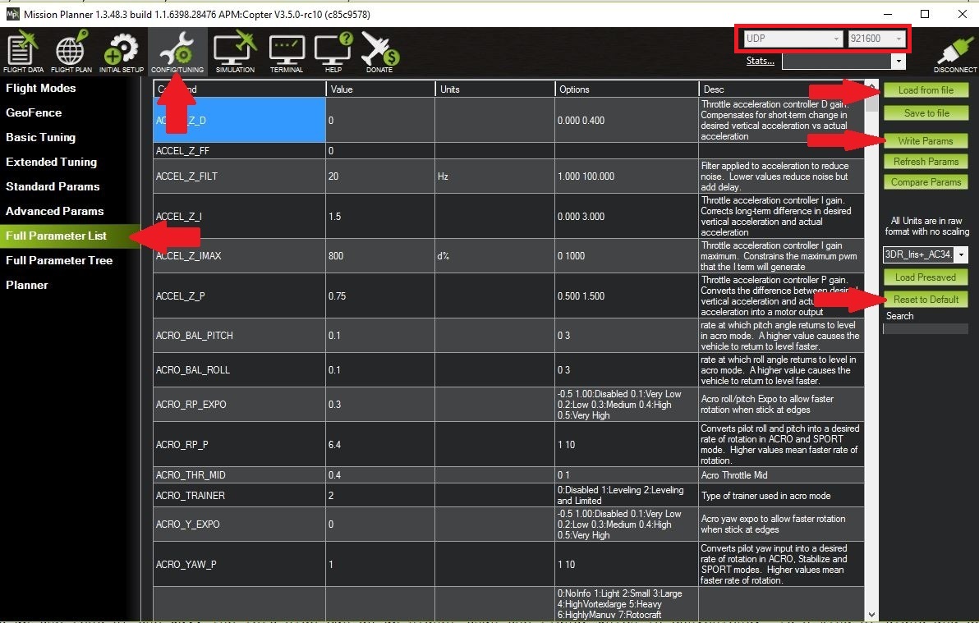This screenshot has width=979, height=623.
Task: Open the Planner settings section
Action: 27,285
